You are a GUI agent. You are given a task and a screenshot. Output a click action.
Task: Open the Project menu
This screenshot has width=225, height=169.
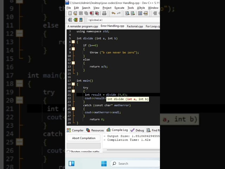coord(107,8)
